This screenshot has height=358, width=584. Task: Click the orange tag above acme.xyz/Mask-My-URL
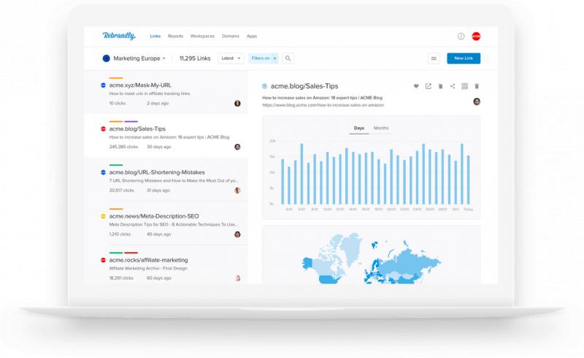pyautogui.click(x=116, y=78)
